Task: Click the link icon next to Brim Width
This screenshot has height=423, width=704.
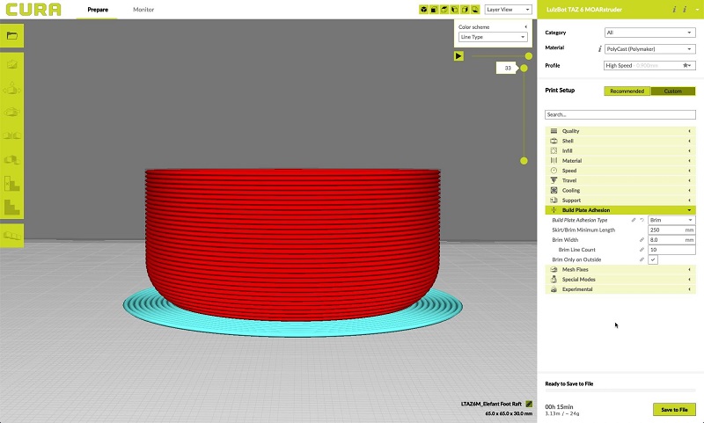Action: [642, 239]
